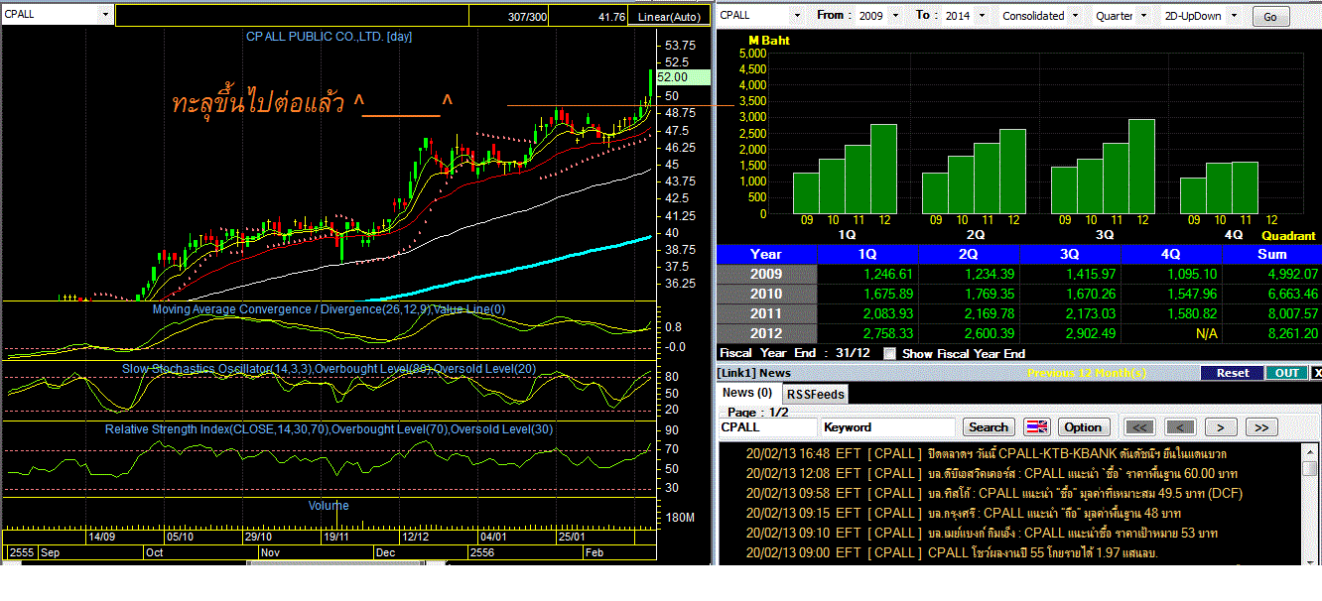Viewport: 1322px width, 601px height.
Task: Open the 20/02/13 09:00 CPALL news item
Action: [x=951, y=552]
